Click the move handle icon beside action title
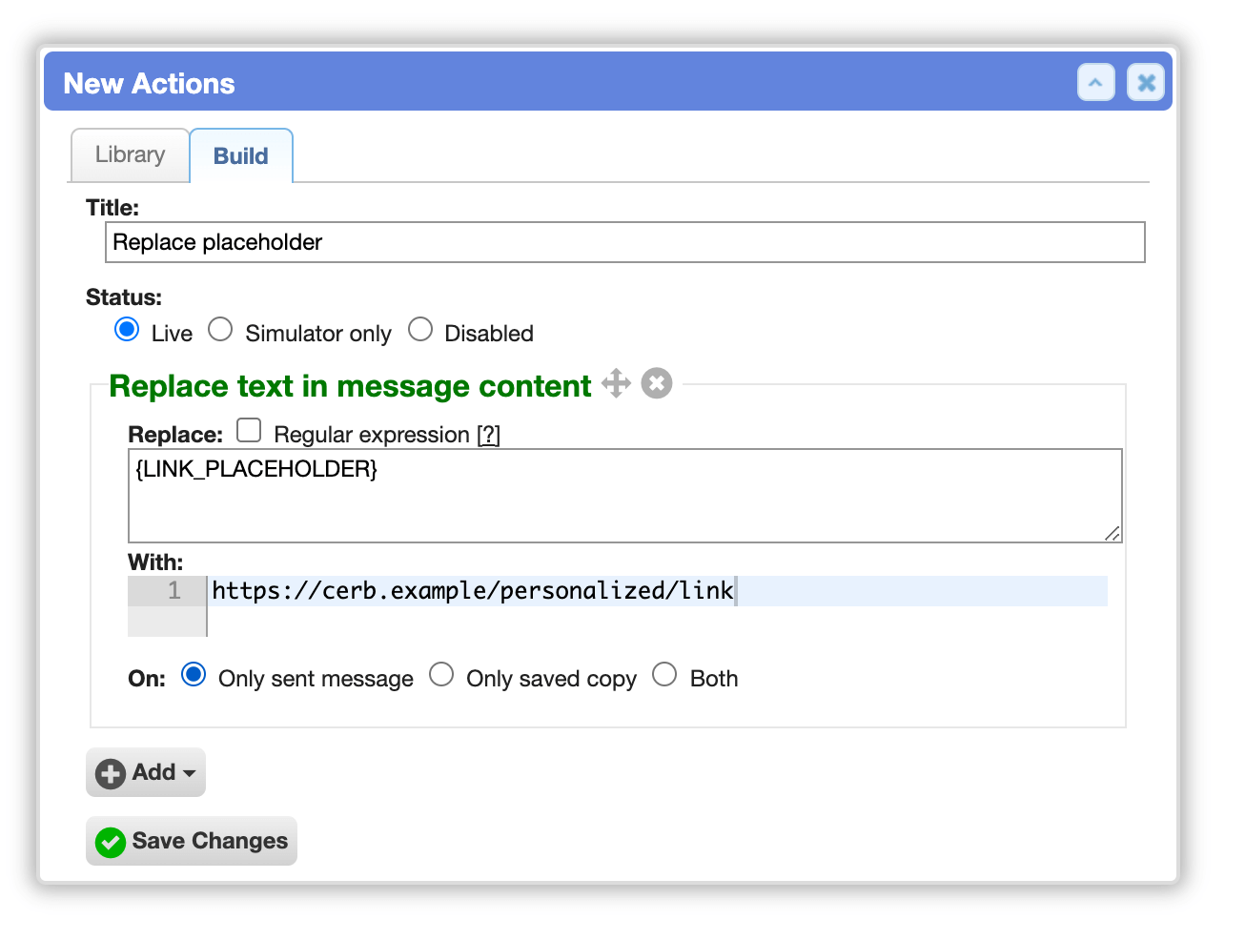The image size is (1245, 940). (x=616, y=383)
